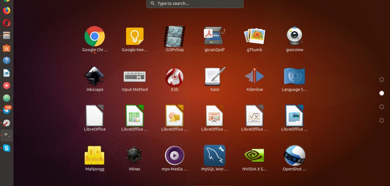Open Opera browser in the dock
The height and width of the screenshot is (186, 390).
[x=7, y=23]
